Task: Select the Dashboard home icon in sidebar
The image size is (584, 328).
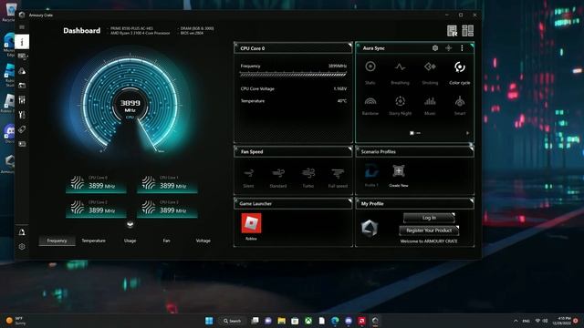Action: pyautogui.click(x=22, y=42)
